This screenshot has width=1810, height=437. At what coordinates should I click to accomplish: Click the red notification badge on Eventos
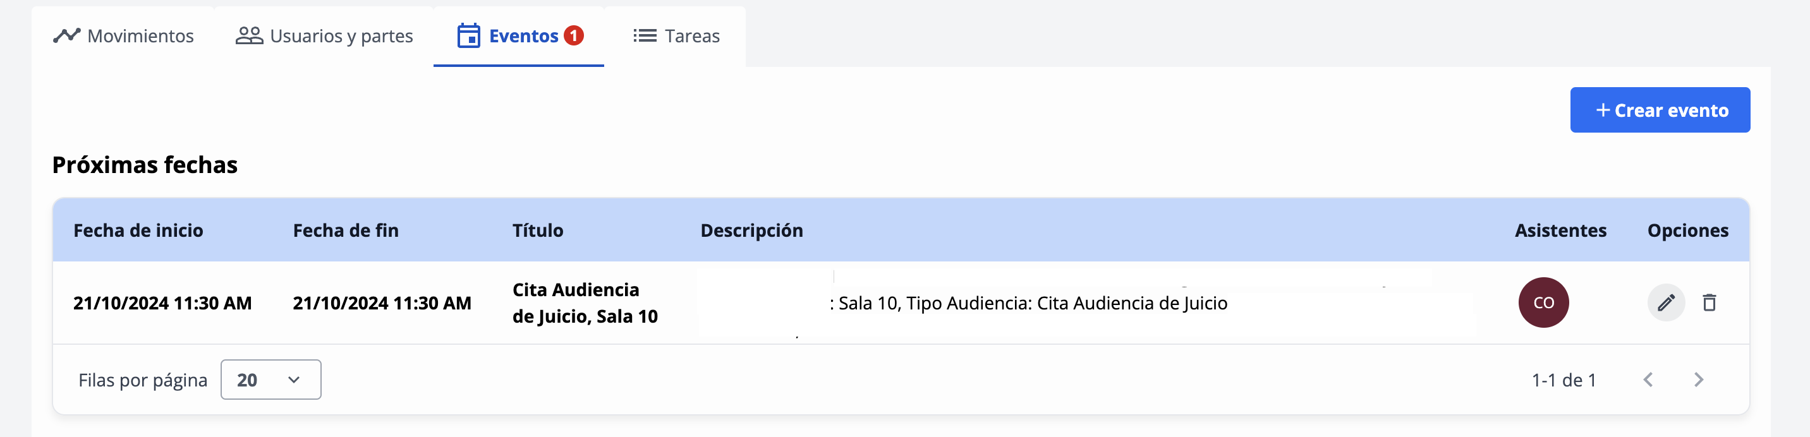point(574,35)
